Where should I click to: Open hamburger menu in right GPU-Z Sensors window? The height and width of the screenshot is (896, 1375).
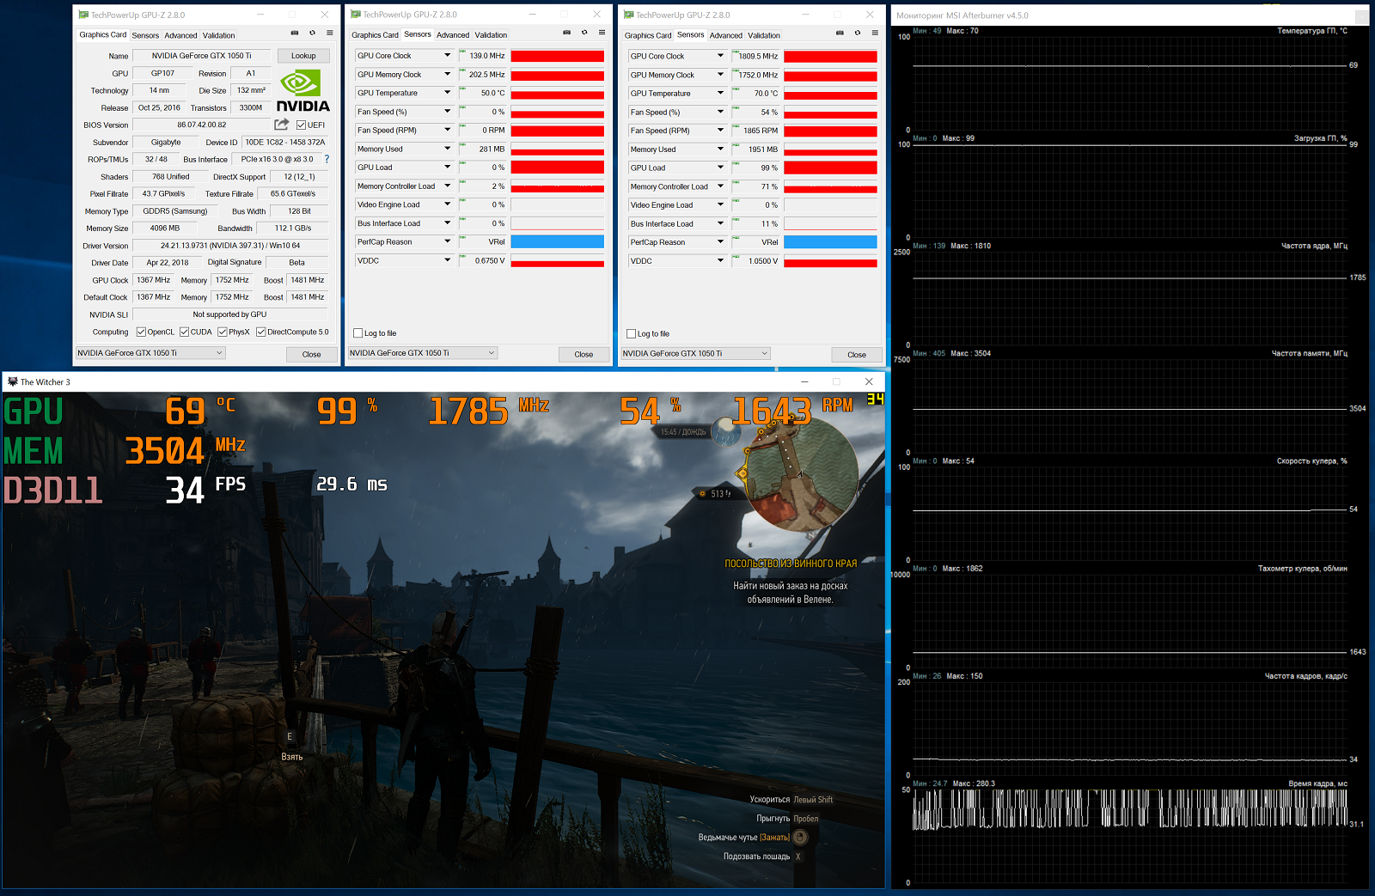[875, 33]
